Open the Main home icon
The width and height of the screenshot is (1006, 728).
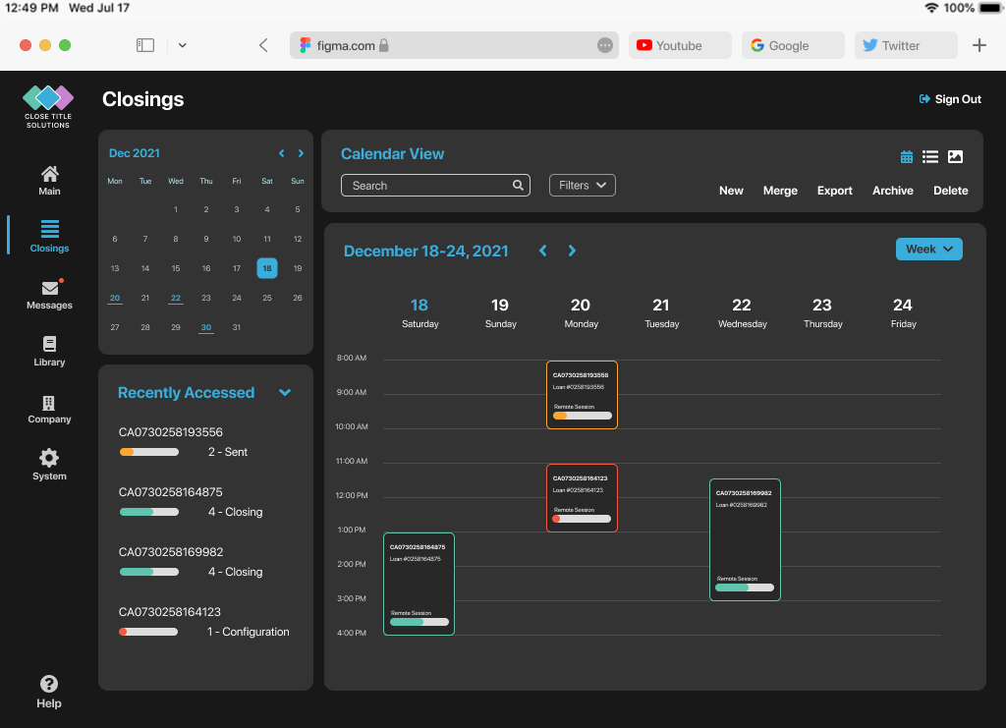point(49,175)
